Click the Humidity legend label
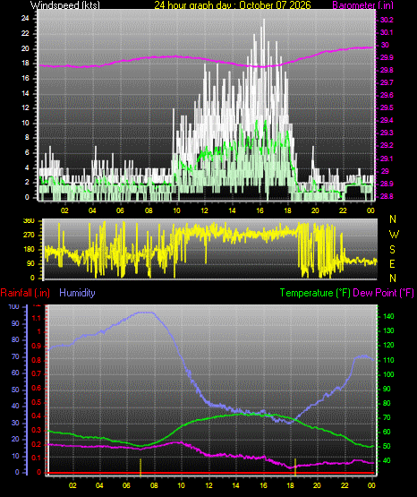The width and height of the screenshot is (417, 497). (x=77, y=293)
